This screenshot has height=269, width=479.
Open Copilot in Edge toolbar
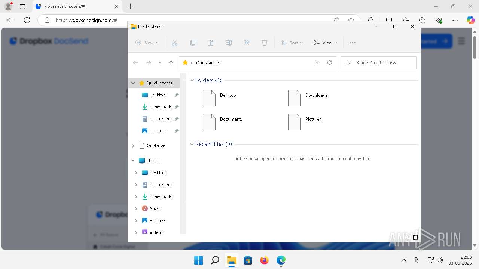[x=470, y=20]
